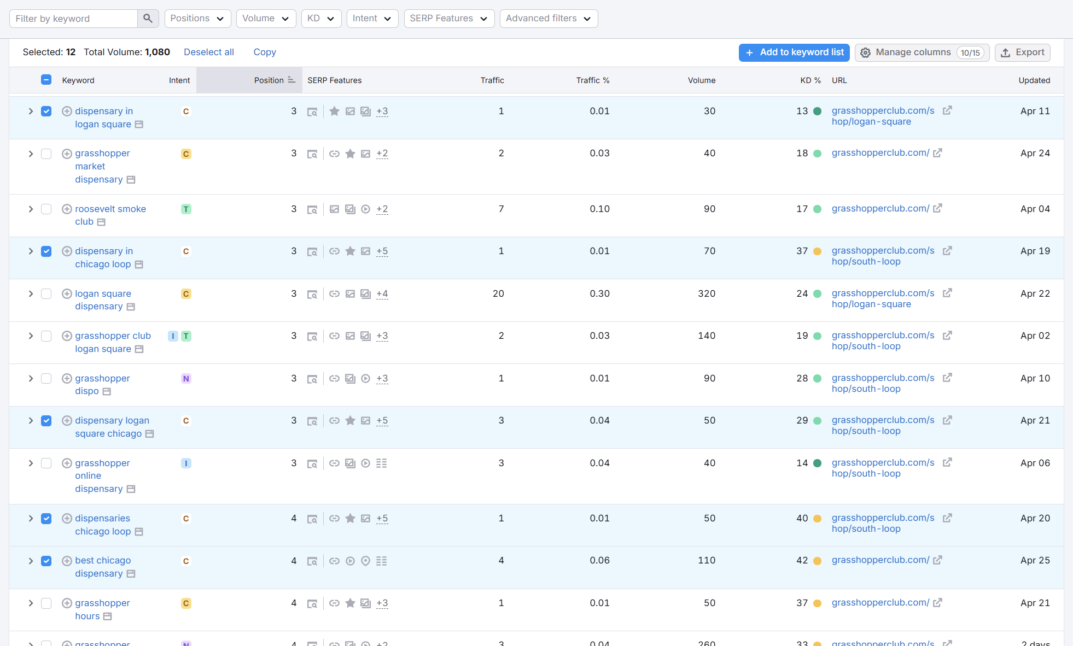Toggle the select-all checkbox in table header

tap(46, 80)
